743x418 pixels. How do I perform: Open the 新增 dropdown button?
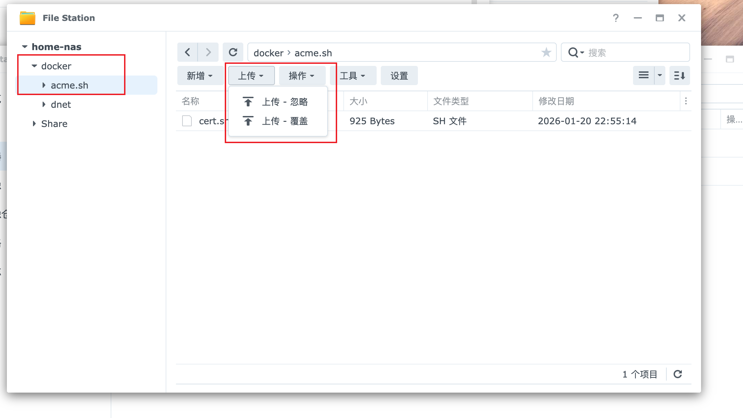click(200, 76)
